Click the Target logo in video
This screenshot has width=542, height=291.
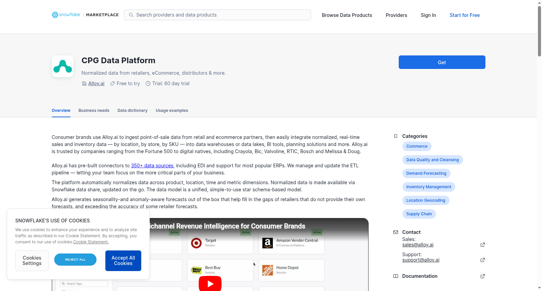point(196,243)
